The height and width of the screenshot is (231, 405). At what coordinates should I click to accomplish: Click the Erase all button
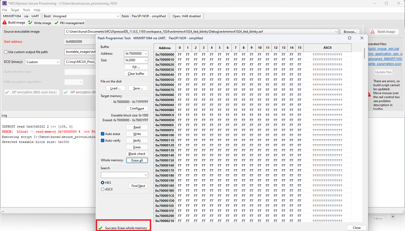137,160
